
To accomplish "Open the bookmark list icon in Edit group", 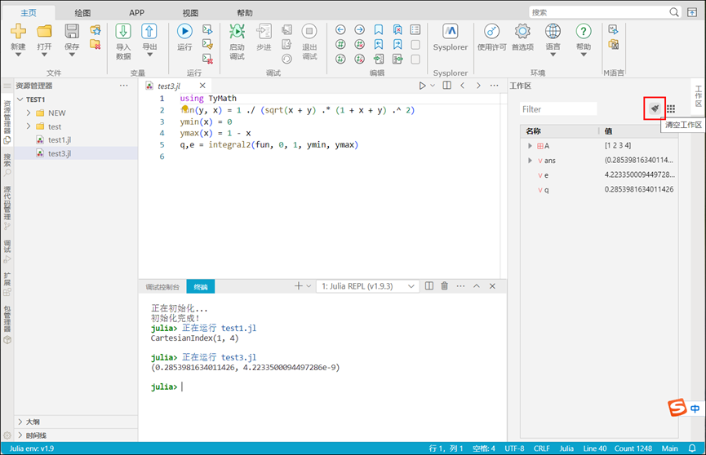I will pos(415,29).
